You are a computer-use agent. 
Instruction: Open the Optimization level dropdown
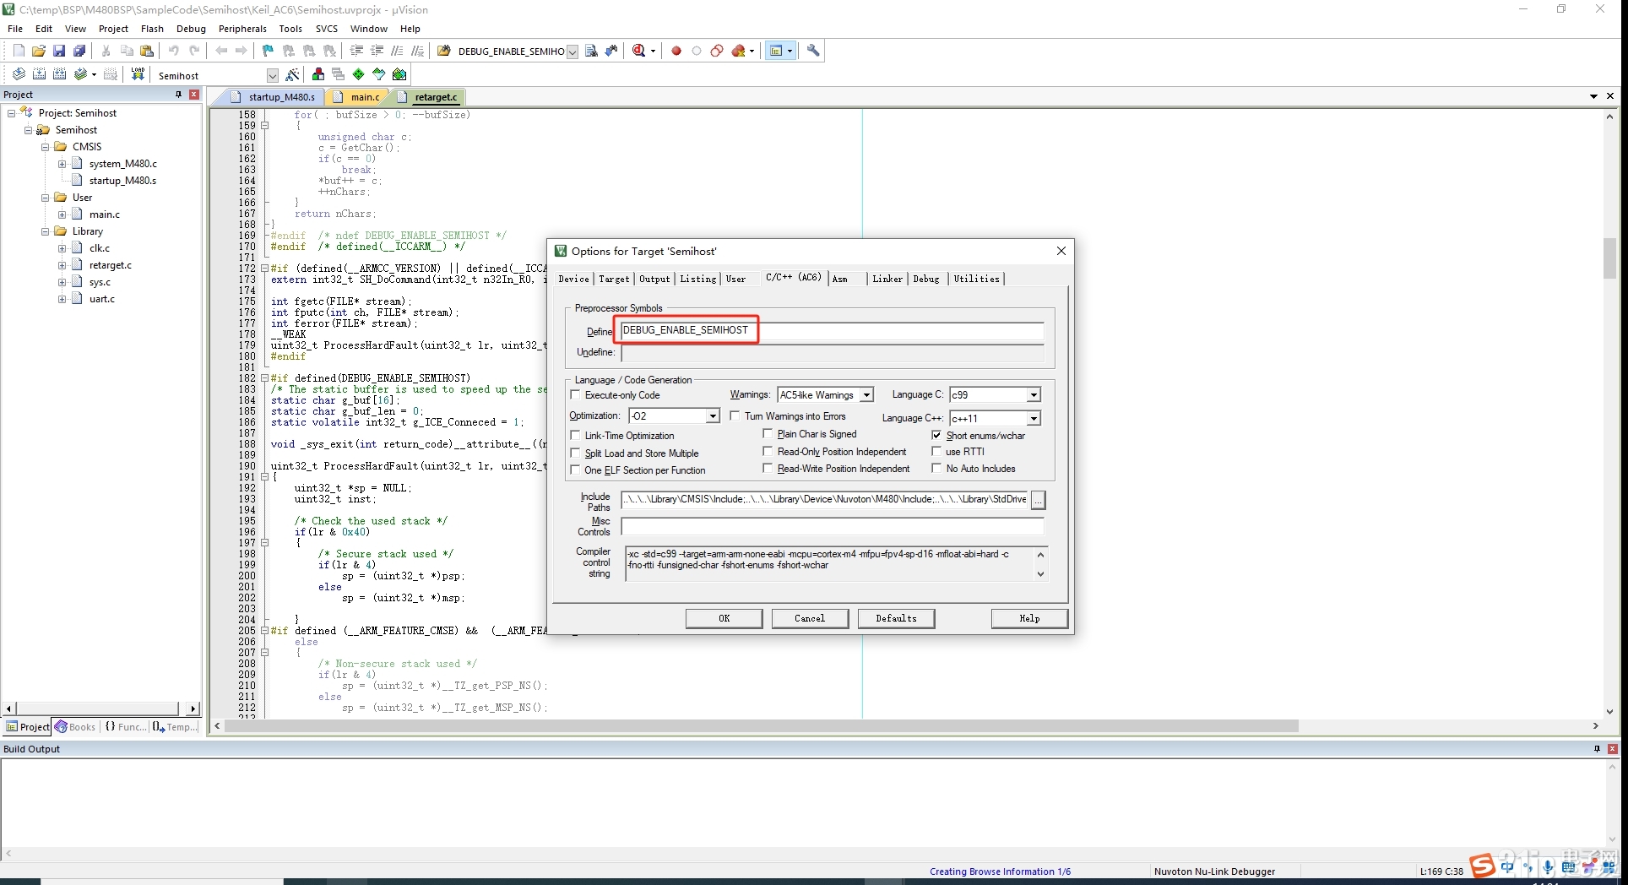coord(713,415)
